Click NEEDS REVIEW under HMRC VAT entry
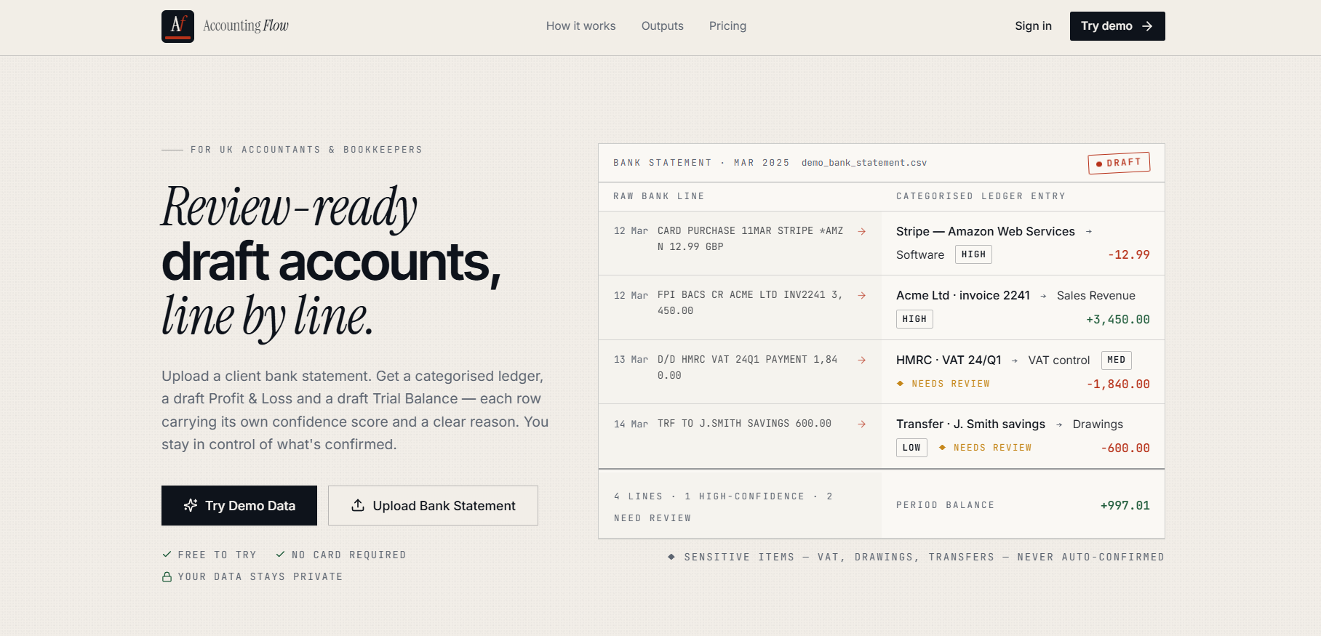The width and height of the screenshot is (1321, 636). click(x=951, y=384)
